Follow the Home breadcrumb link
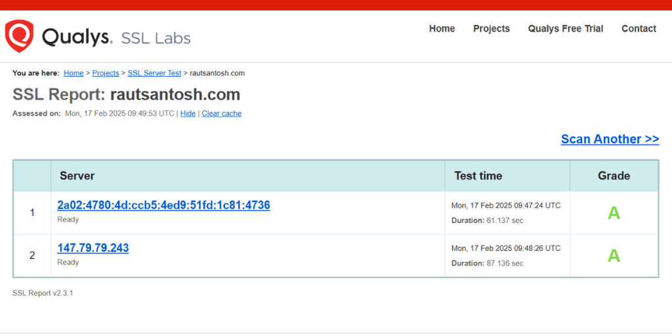 coord(73,73)
